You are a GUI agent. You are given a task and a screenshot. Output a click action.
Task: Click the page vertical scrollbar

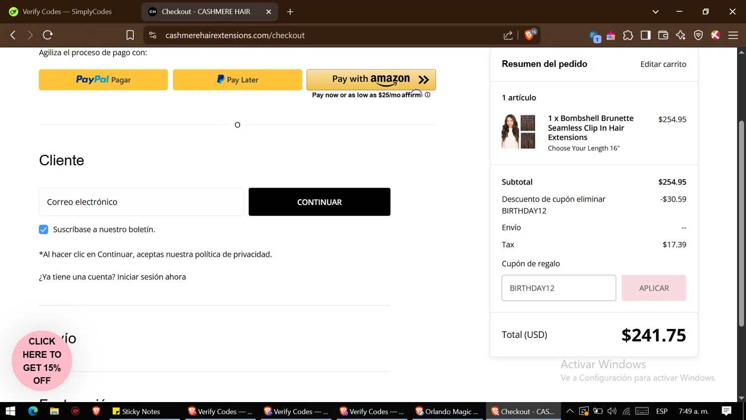pos(742,223)
